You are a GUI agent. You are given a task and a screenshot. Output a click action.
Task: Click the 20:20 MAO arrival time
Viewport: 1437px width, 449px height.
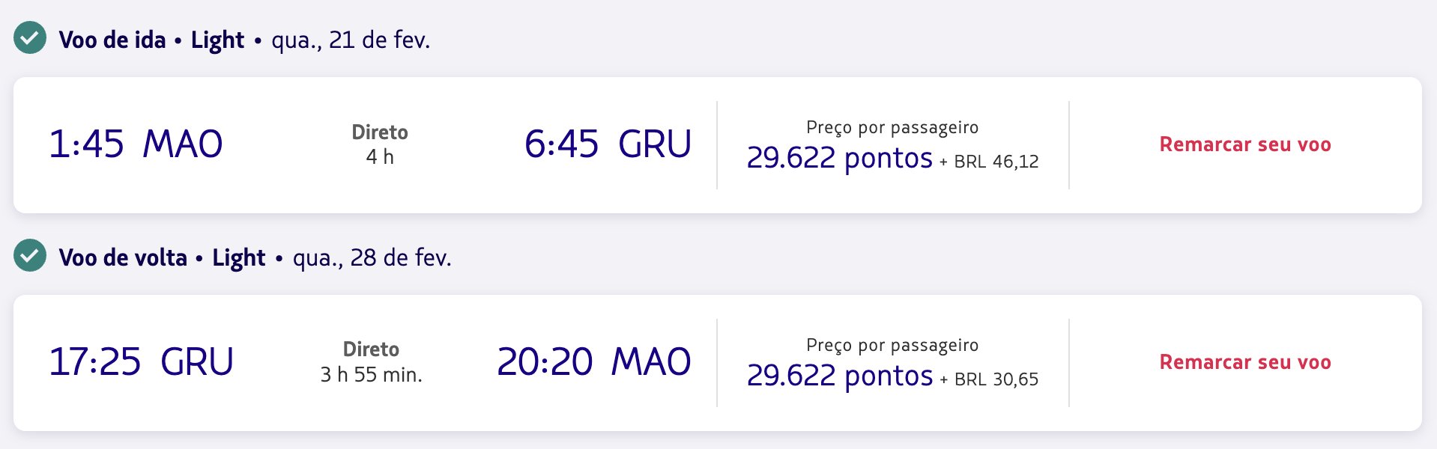(594, 361)
